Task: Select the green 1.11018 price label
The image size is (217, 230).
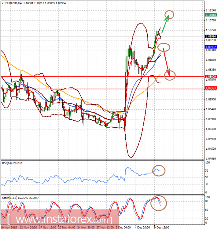Action: click(x=210, y=15)
